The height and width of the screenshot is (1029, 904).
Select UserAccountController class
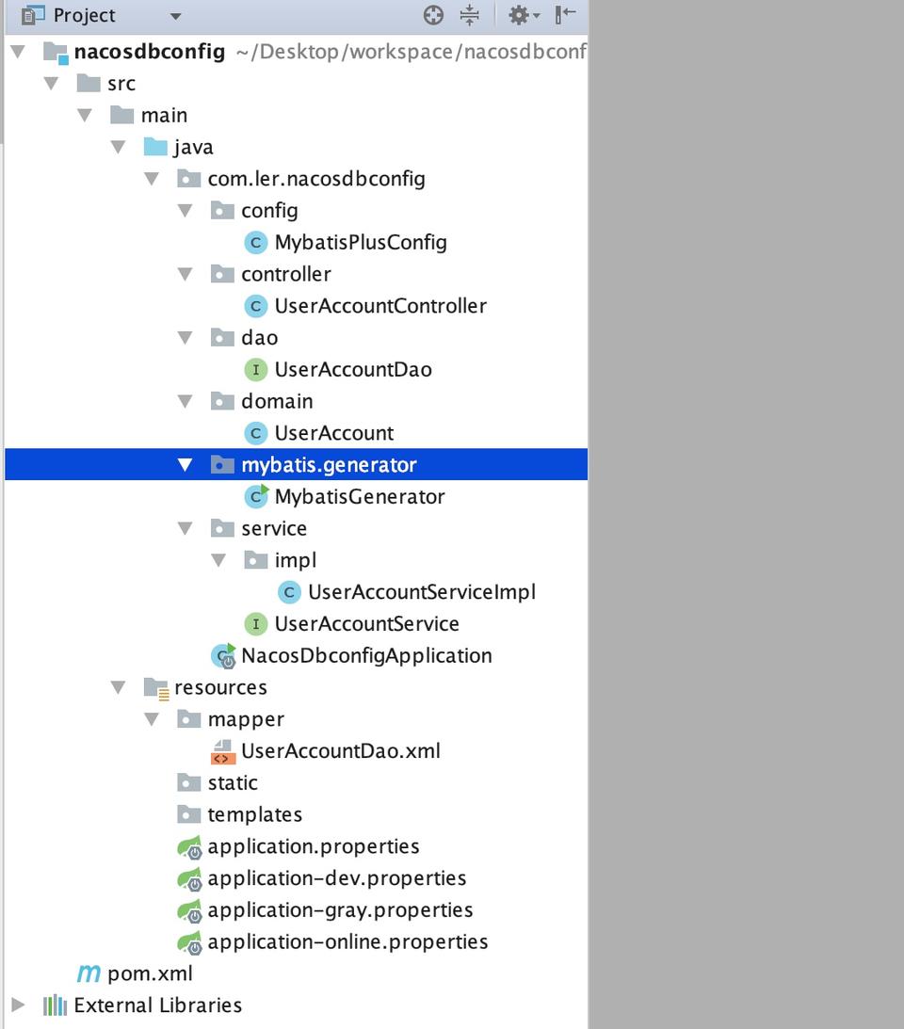(380, 306)
